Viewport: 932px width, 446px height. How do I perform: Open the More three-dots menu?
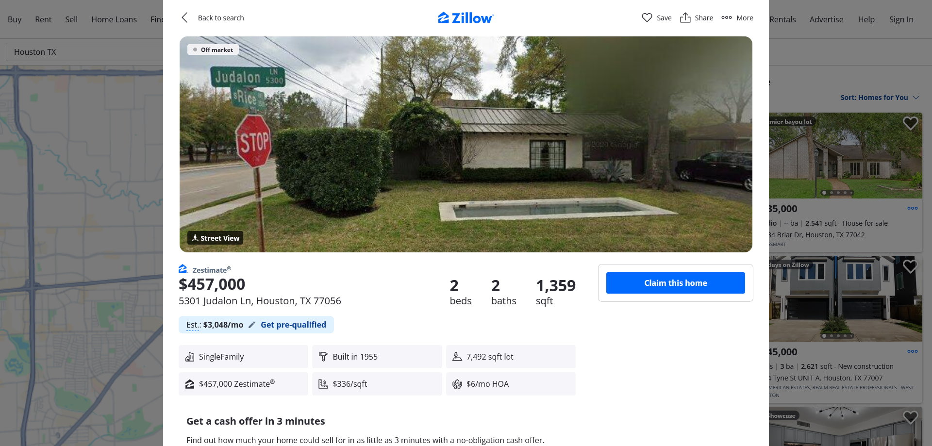727,18
